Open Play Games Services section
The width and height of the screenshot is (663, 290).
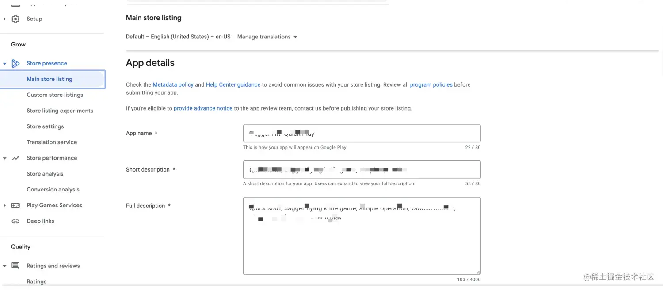54,206
